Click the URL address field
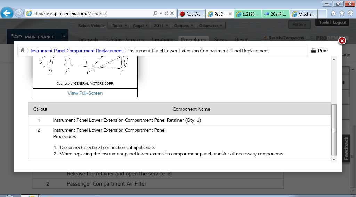Viewport: 356px width, 197px height. (x=89, y=14)
